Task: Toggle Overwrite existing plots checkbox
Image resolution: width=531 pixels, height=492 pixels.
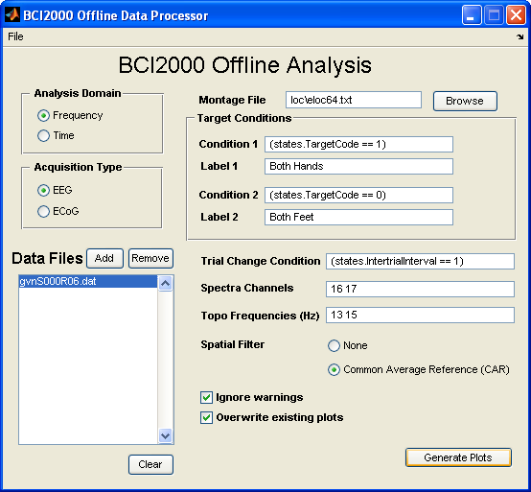Action: click(x=207, y=417)
